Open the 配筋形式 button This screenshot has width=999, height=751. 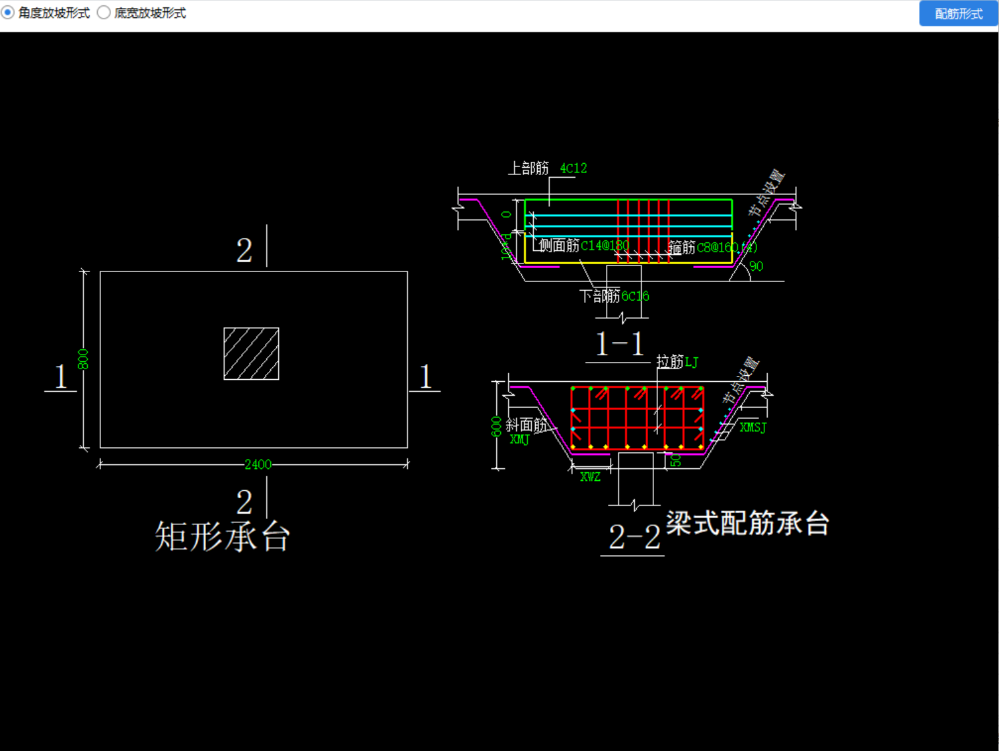point(958,13)
